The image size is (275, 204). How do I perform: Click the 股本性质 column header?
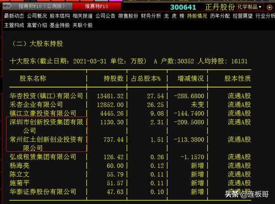point(238,78)
